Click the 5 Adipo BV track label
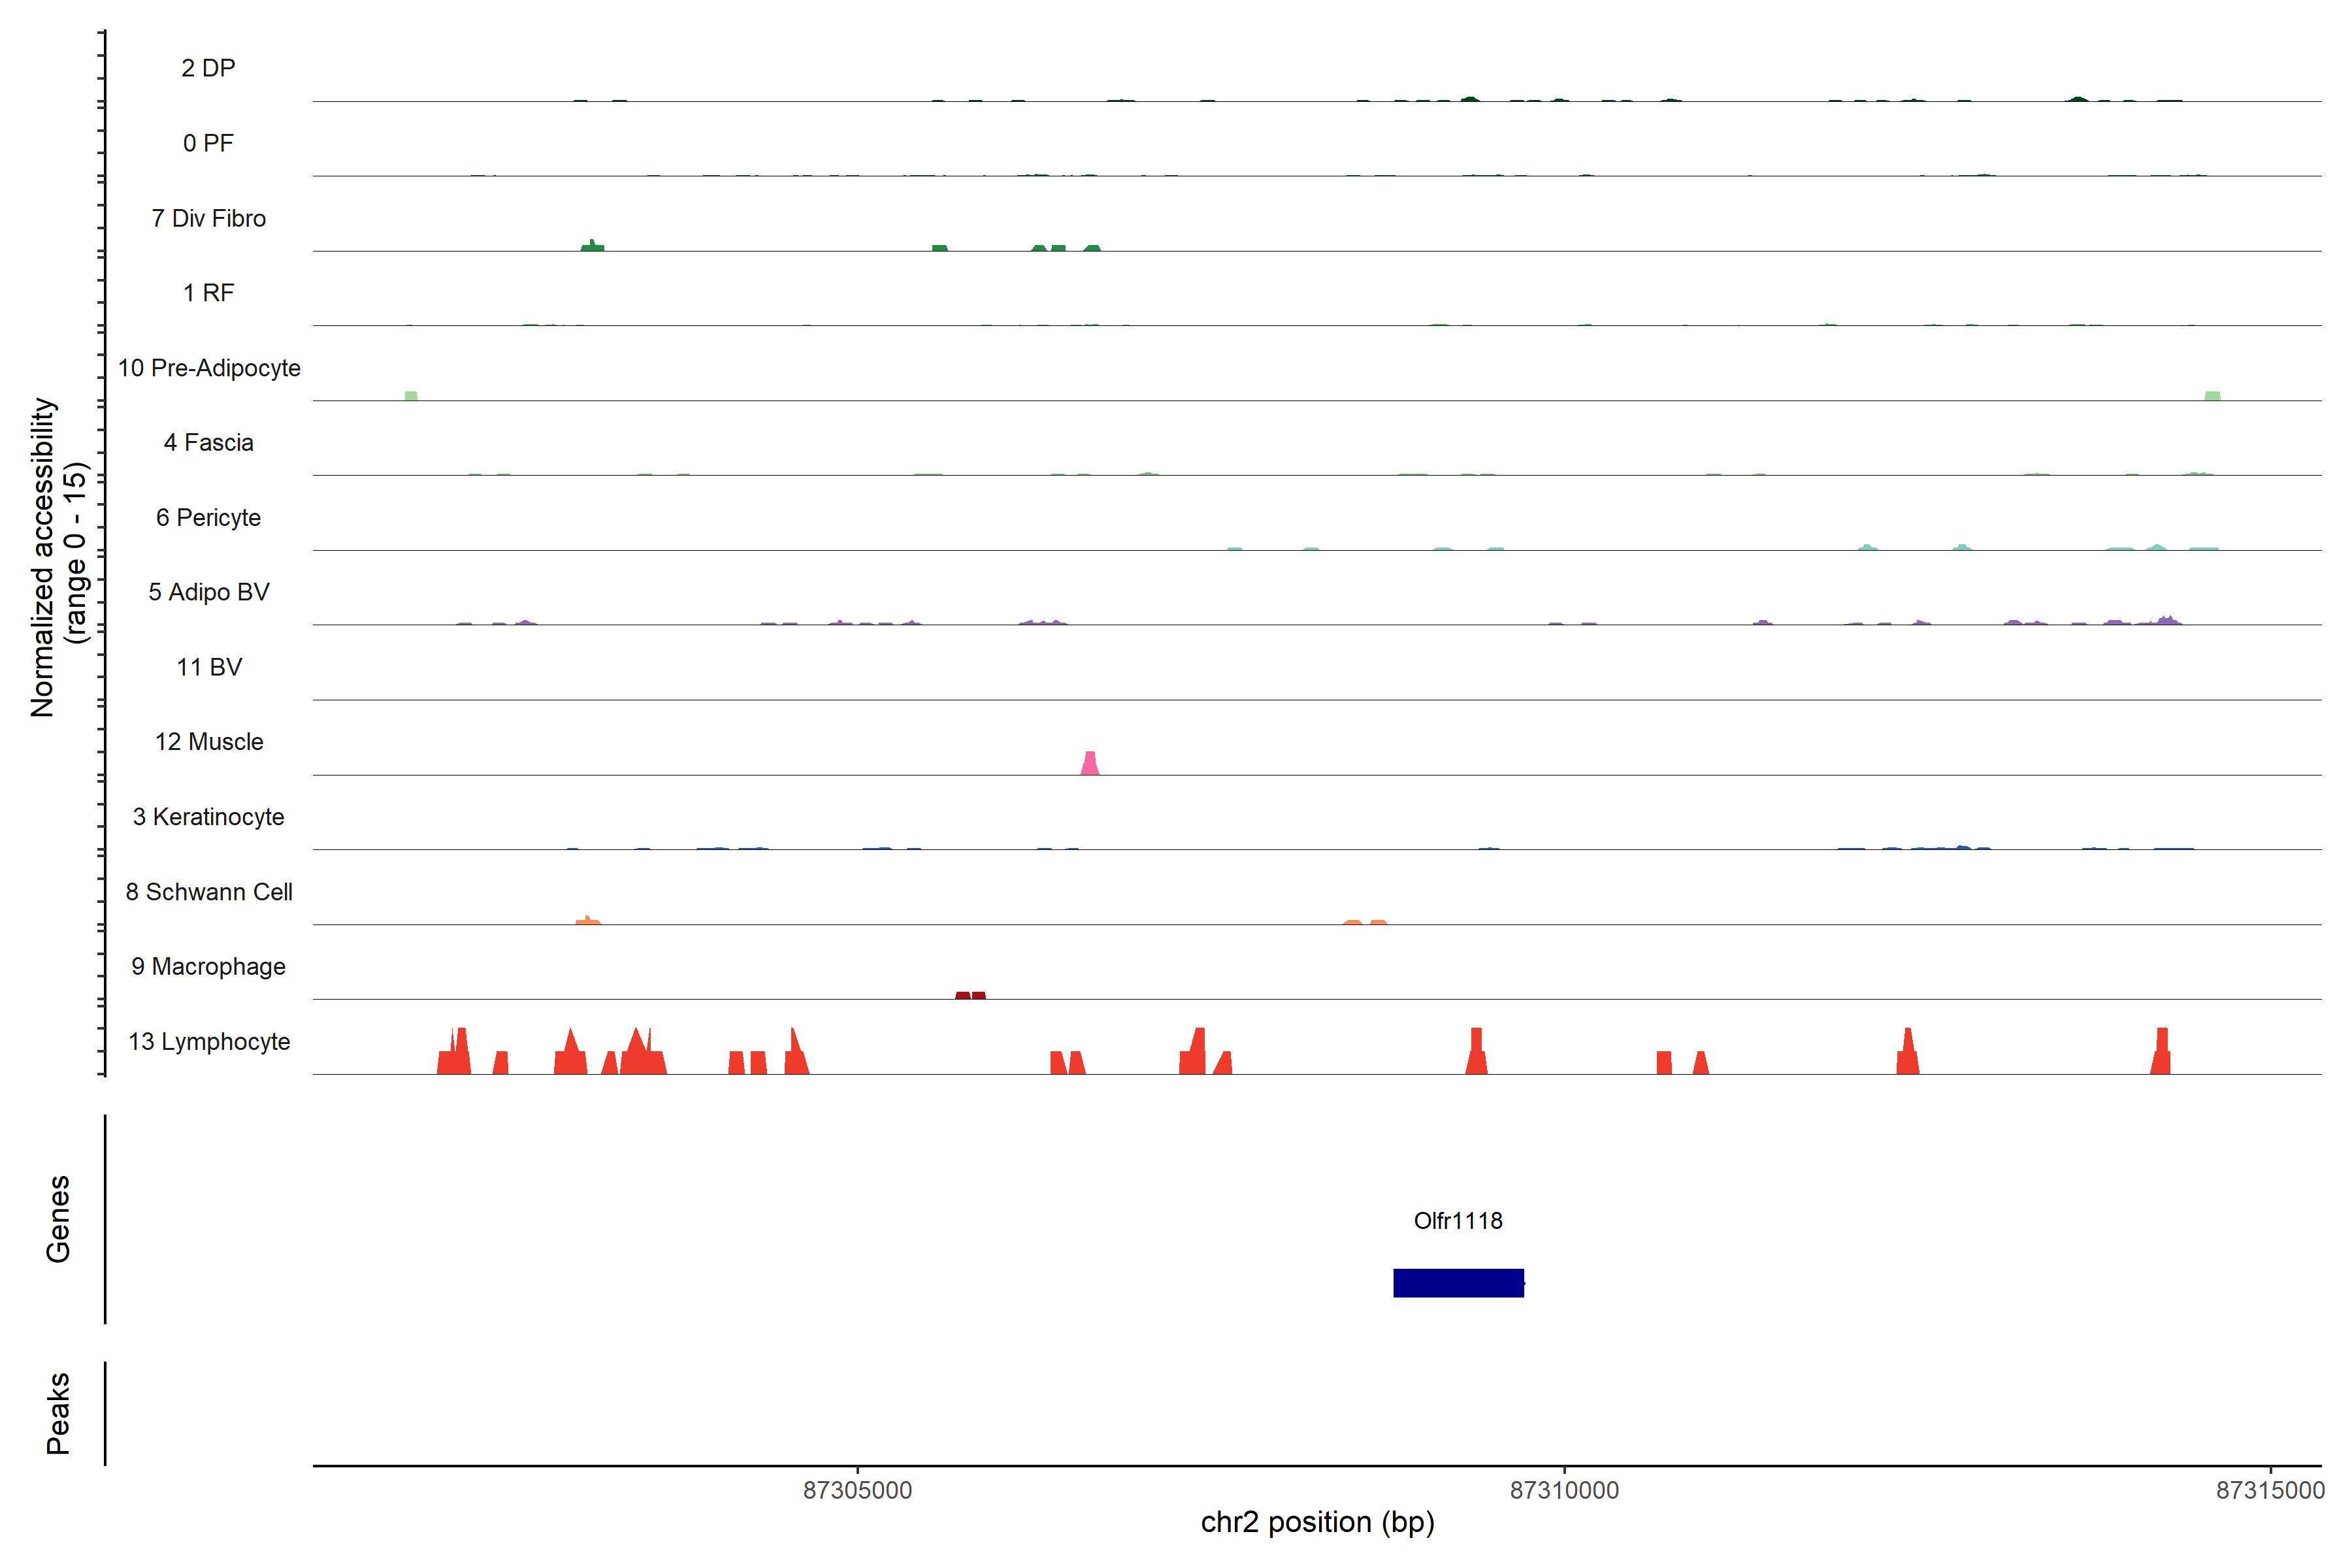The image size is (2352, 1568). point(209,592)
